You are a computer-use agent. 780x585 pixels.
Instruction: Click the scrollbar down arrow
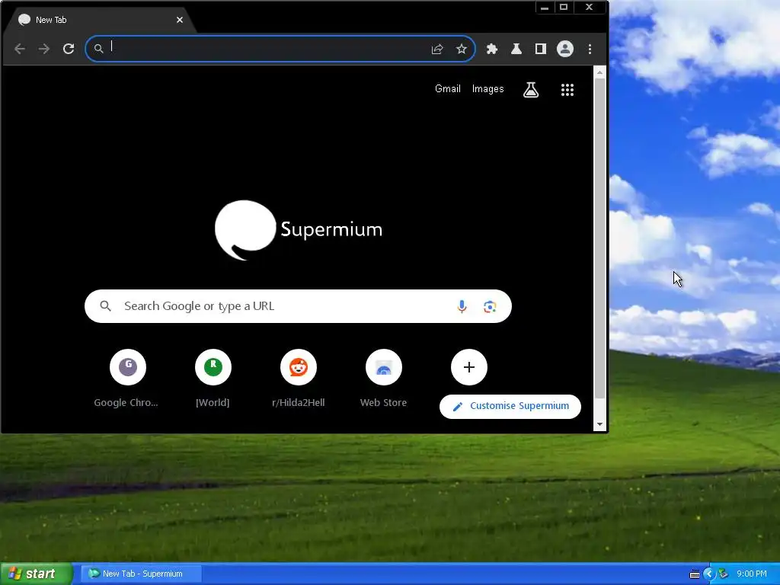tap(599, 424)
